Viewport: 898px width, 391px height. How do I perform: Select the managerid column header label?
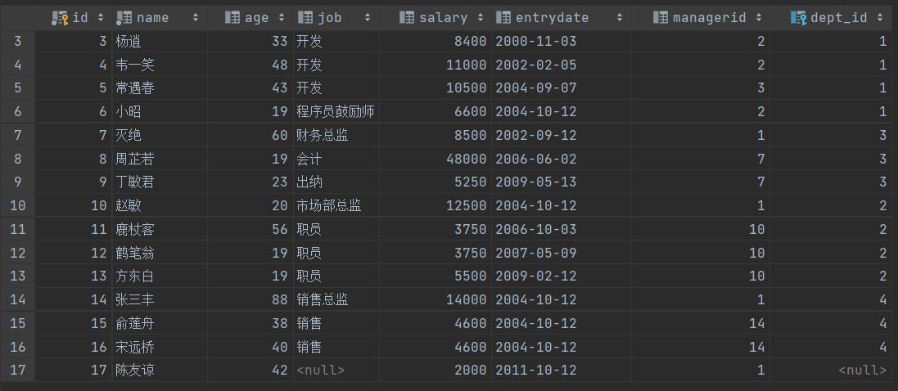click(710, 18)
